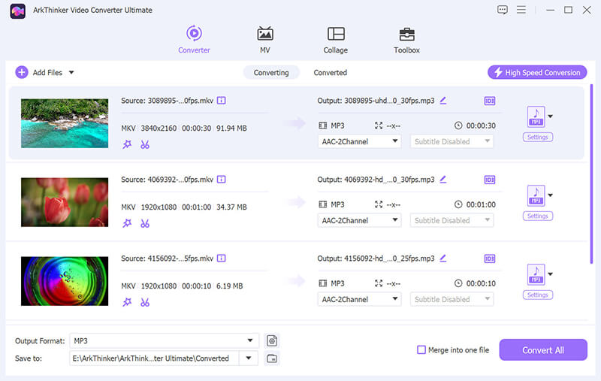
Task: Open the hamburger menu in title bar
Action: coord(521,10)
